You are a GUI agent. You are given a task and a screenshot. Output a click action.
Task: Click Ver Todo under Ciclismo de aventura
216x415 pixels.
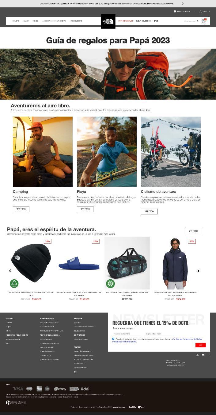point(149,212)
